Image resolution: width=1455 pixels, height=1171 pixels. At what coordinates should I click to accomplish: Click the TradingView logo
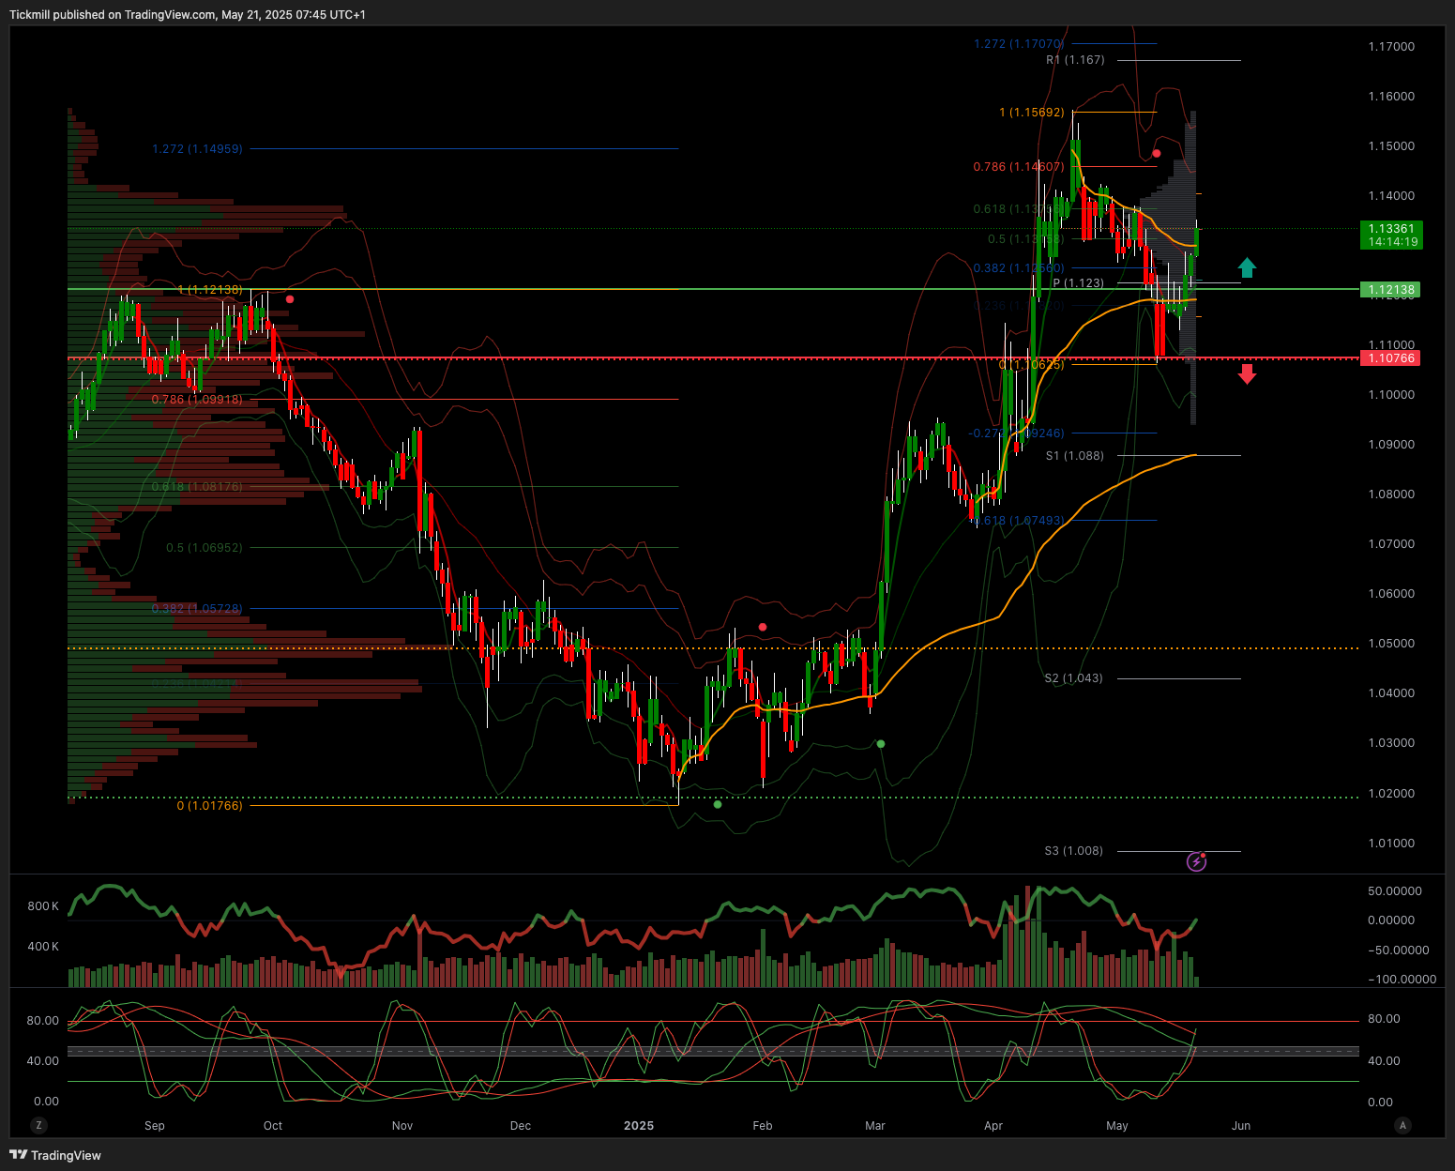click(55, 1155)
